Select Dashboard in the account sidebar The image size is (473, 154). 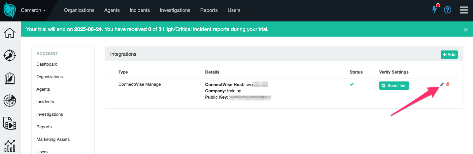coord(47,64)
